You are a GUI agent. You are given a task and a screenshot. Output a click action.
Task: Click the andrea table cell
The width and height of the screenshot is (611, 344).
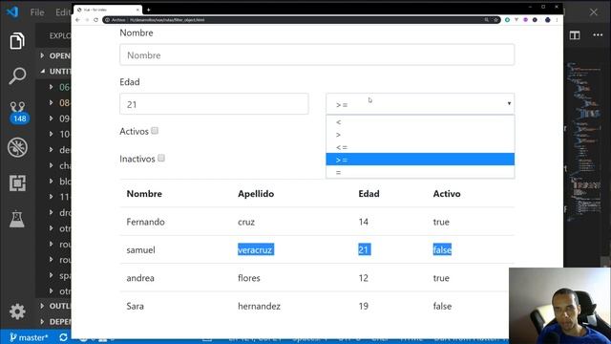tap(140, 278)
